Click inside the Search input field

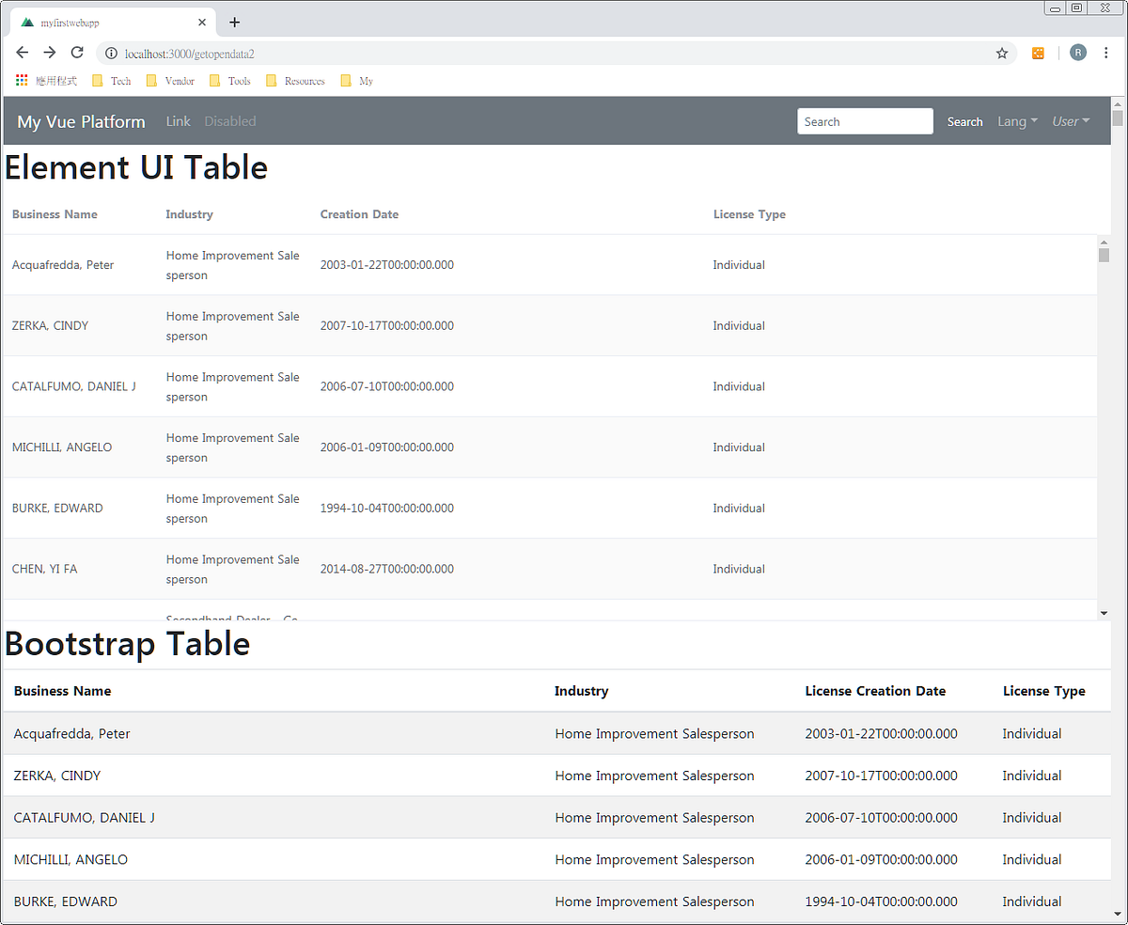[865, 120]
